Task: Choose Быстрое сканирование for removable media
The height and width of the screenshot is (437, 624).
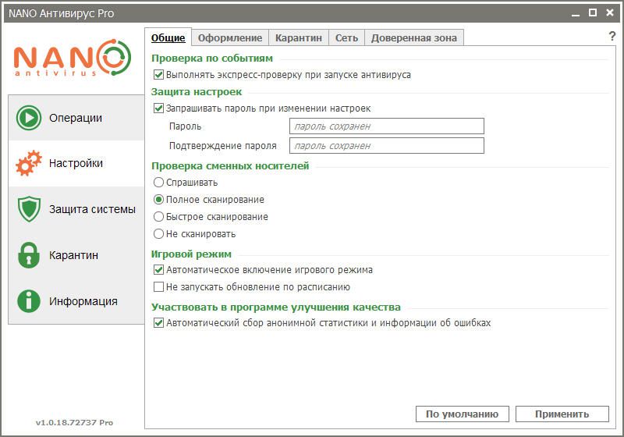Action: pos(159,217)
